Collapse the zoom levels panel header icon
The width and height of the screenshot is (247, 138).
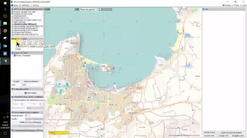[x=12, y=39]
